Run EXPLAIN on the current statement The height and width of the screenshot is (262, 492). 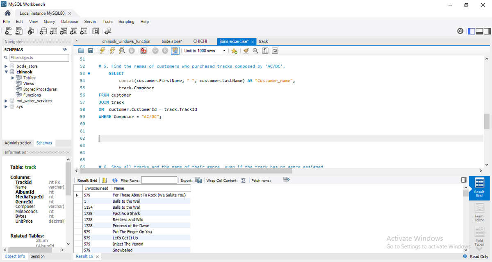122,51
